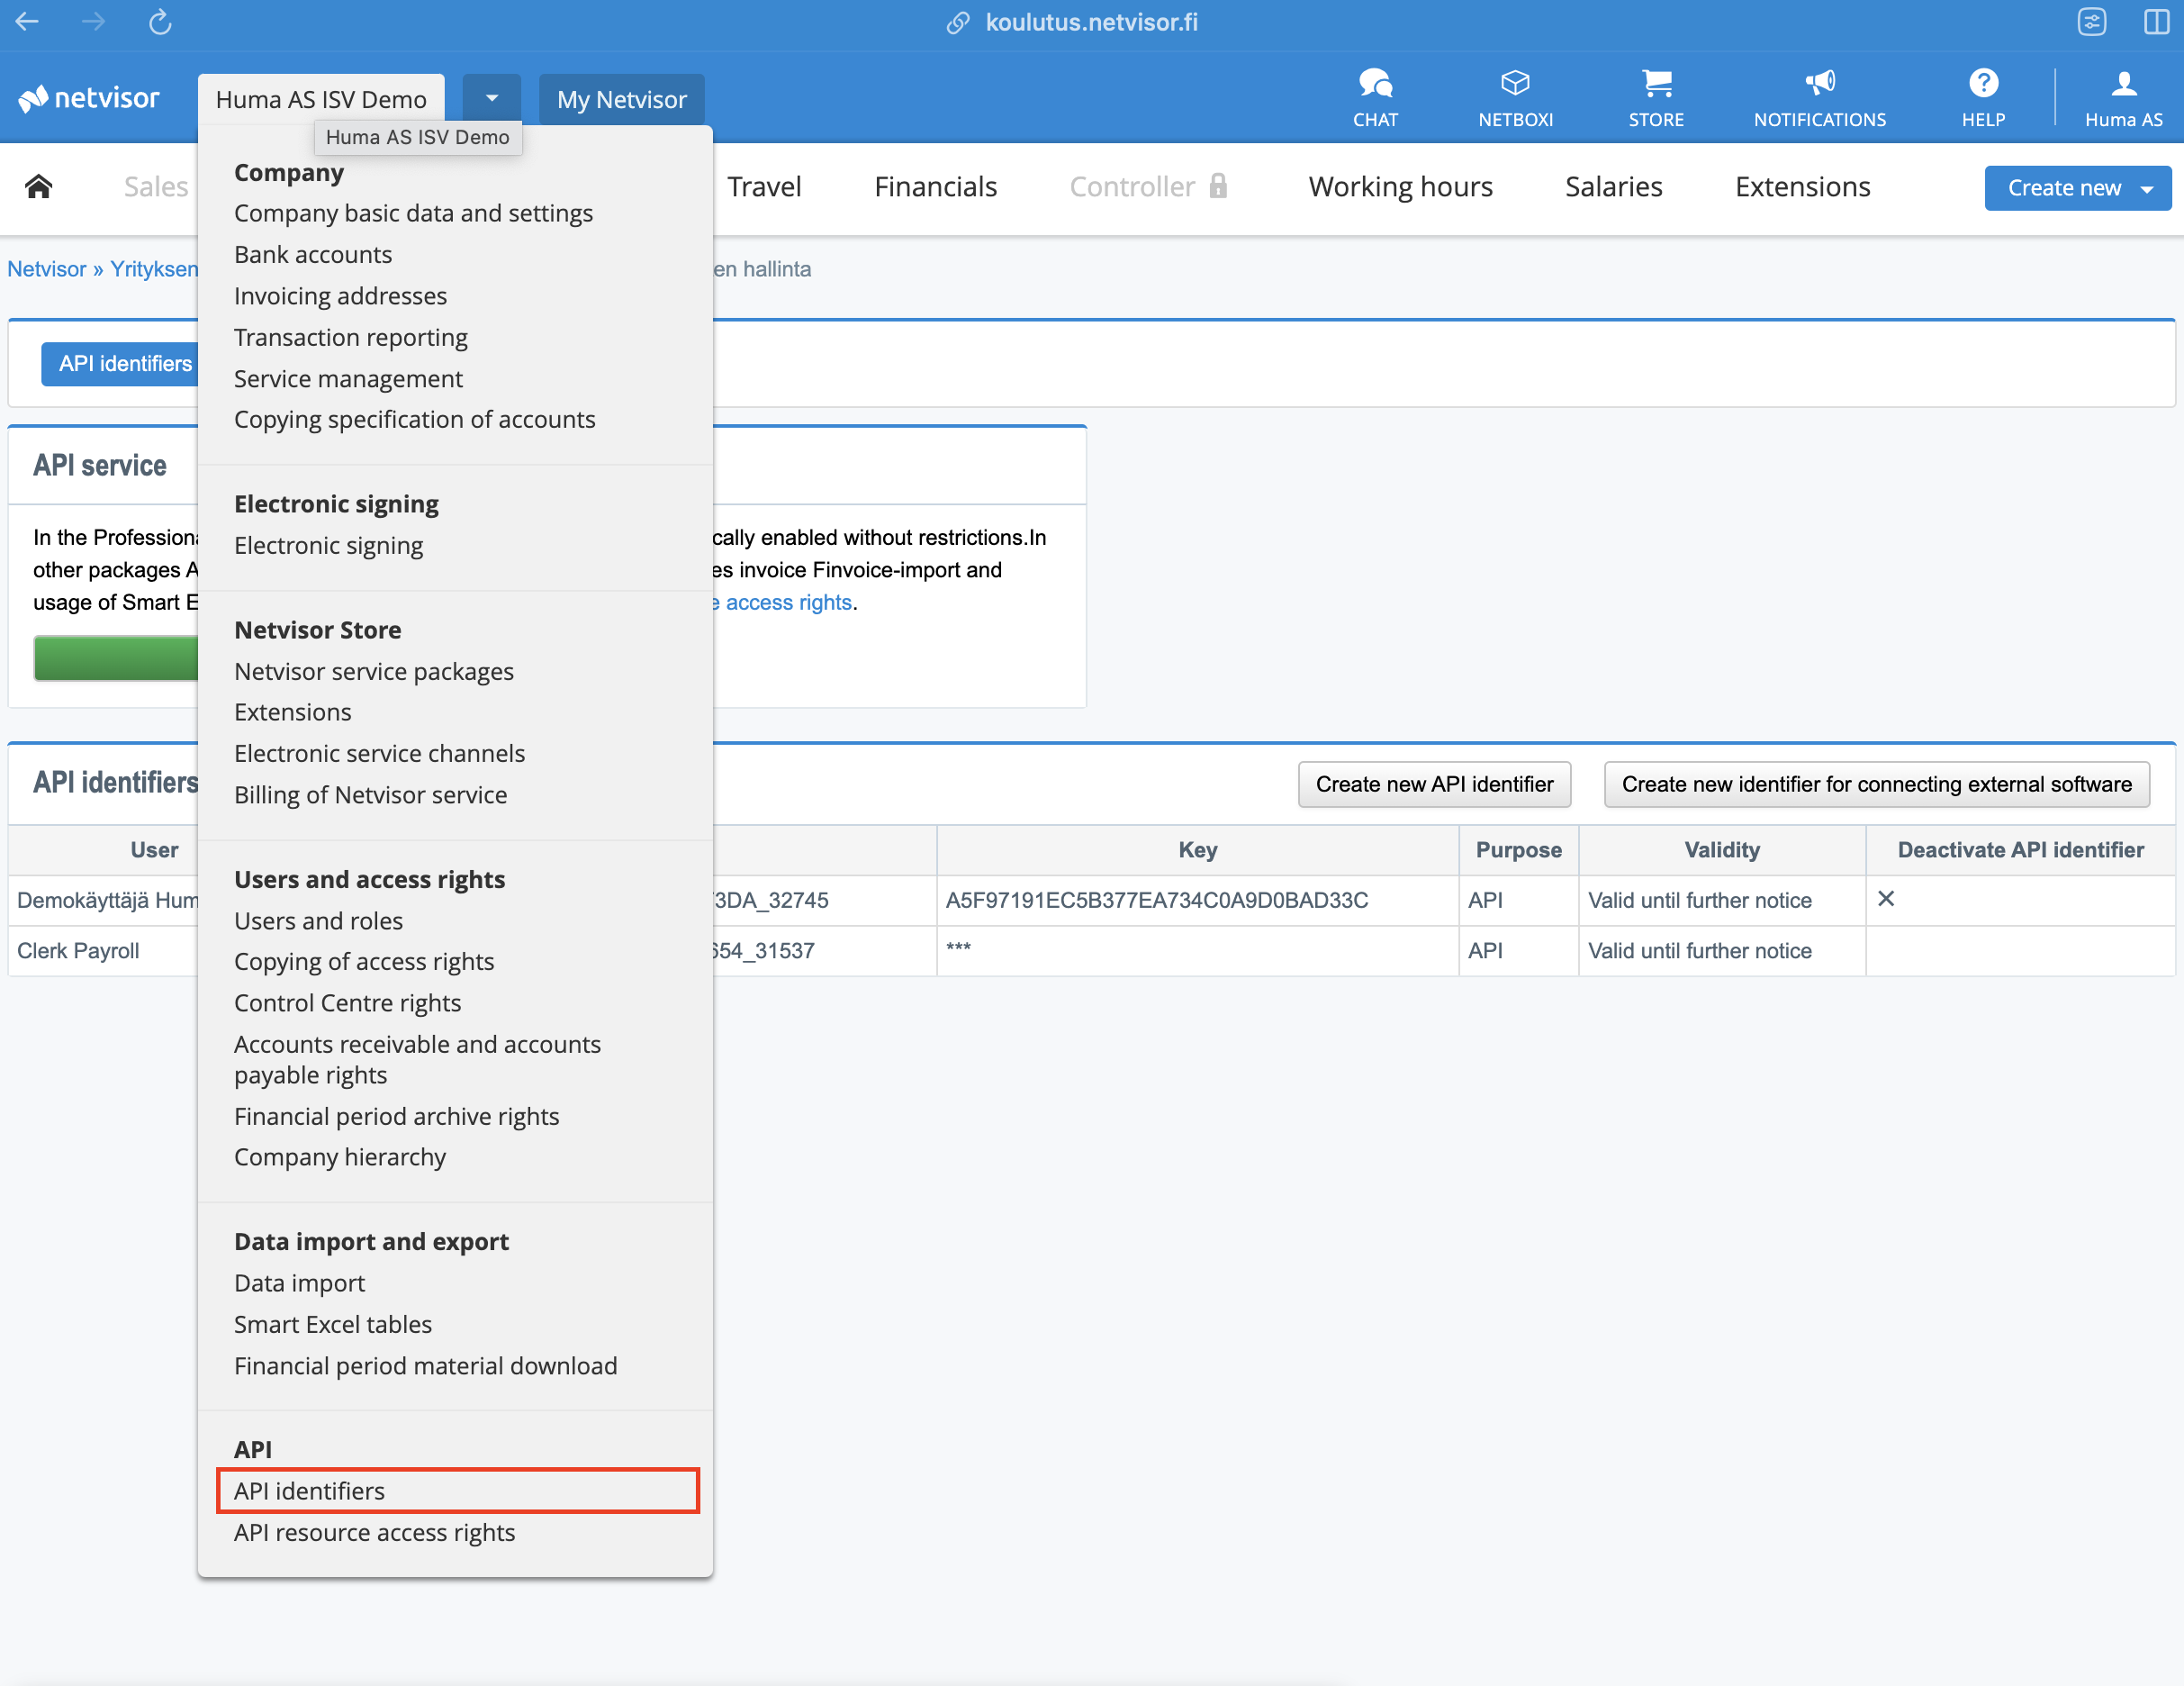The height and width of the screenshot is (1686, 2184).
Task: Select Service management entry
Action: (348, 378)
